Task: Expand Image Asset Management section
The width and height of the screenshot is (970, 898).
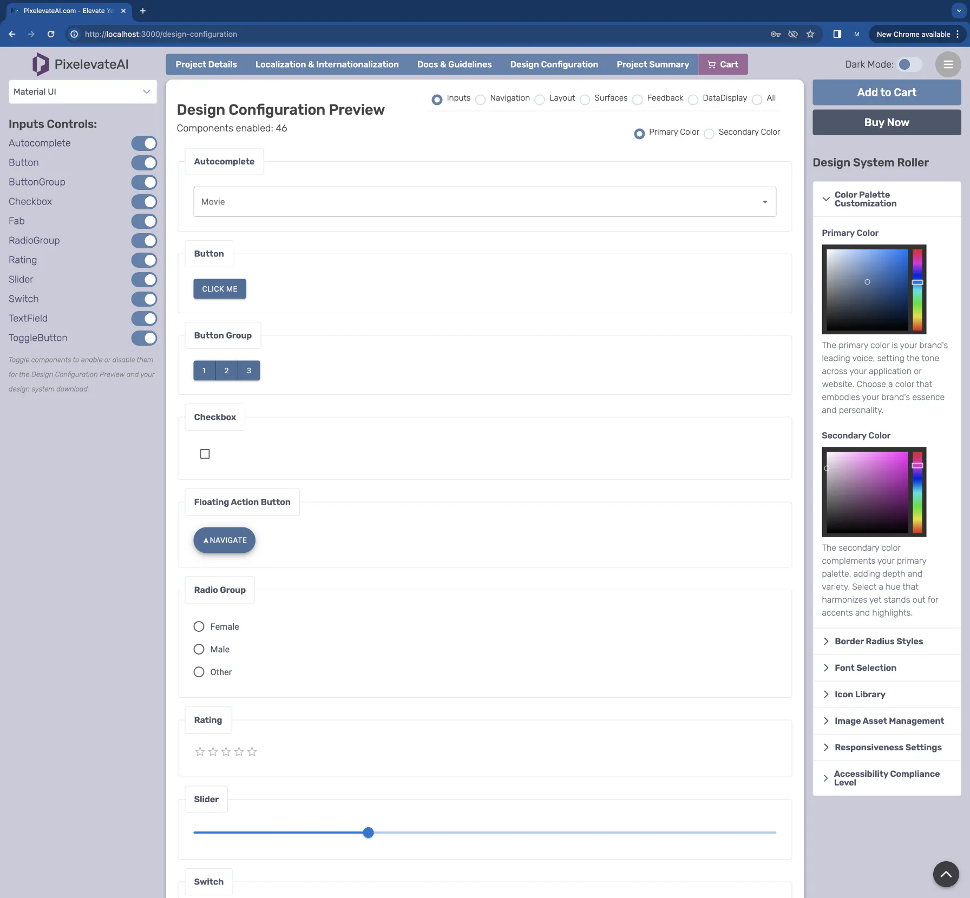Action: pyautogui.click(x=887, y=721)
